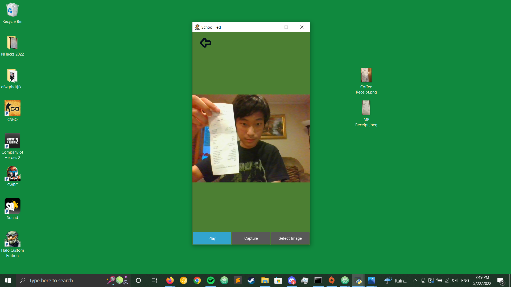Select the Company of Heroes 2 shortcut
This screenshot has height=287, width=511.
[12, 141]
